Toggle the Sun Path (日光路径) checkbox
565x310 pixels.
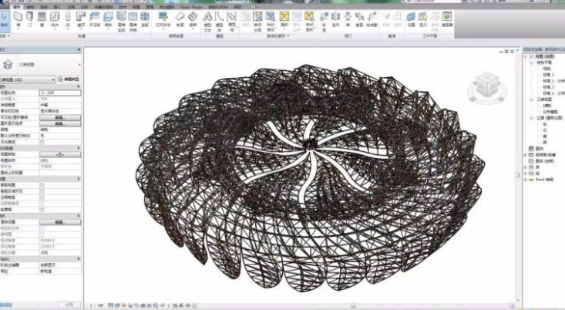(42, 142)
